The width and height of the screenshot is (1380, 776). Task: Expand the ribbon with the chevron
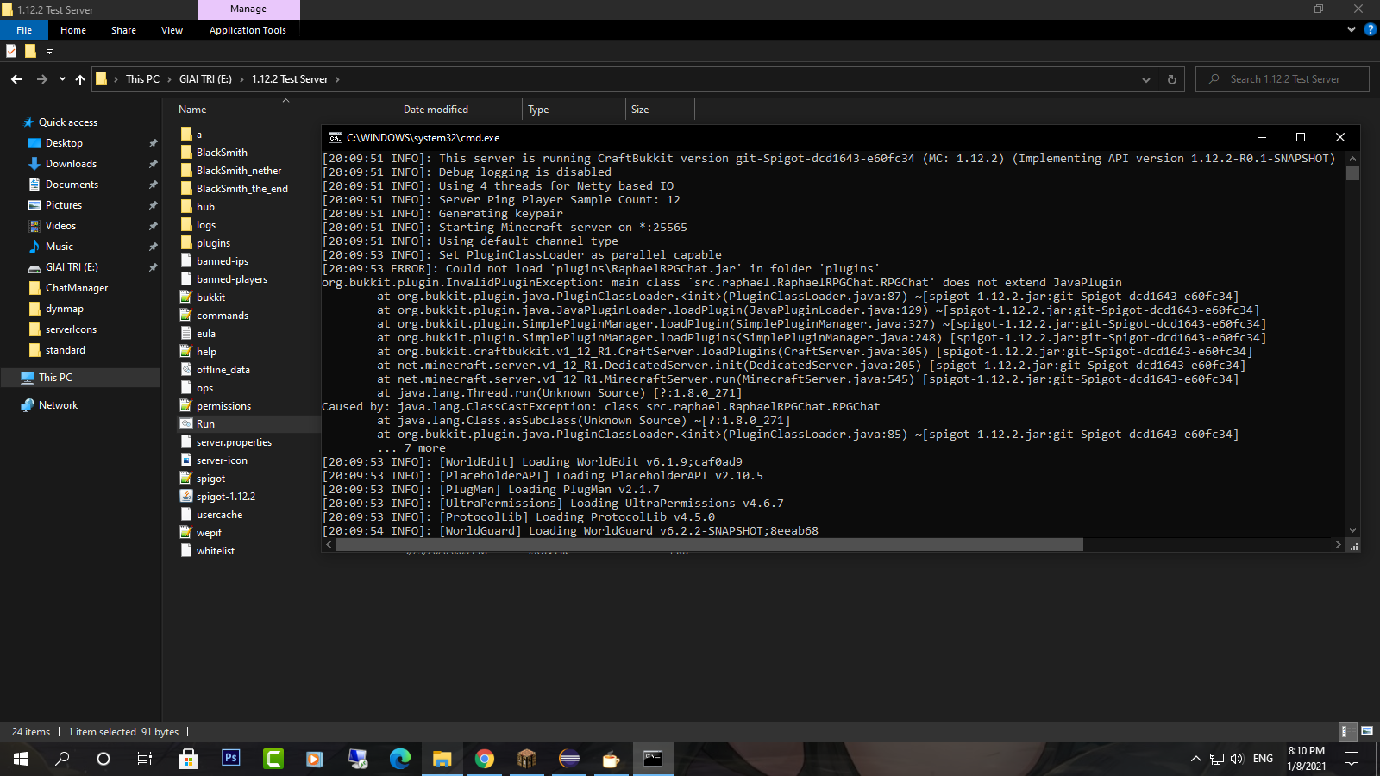[1351, 29]
